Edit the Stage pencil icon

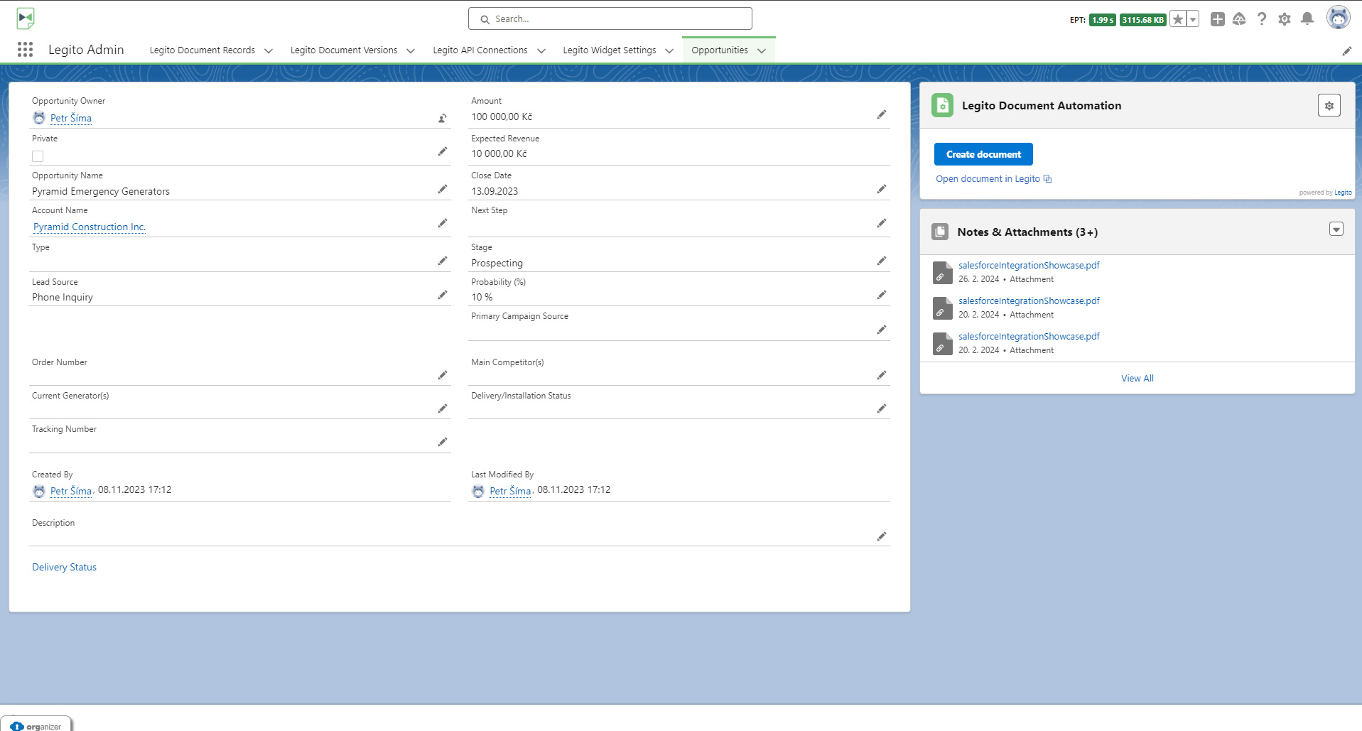click(881, 261)
